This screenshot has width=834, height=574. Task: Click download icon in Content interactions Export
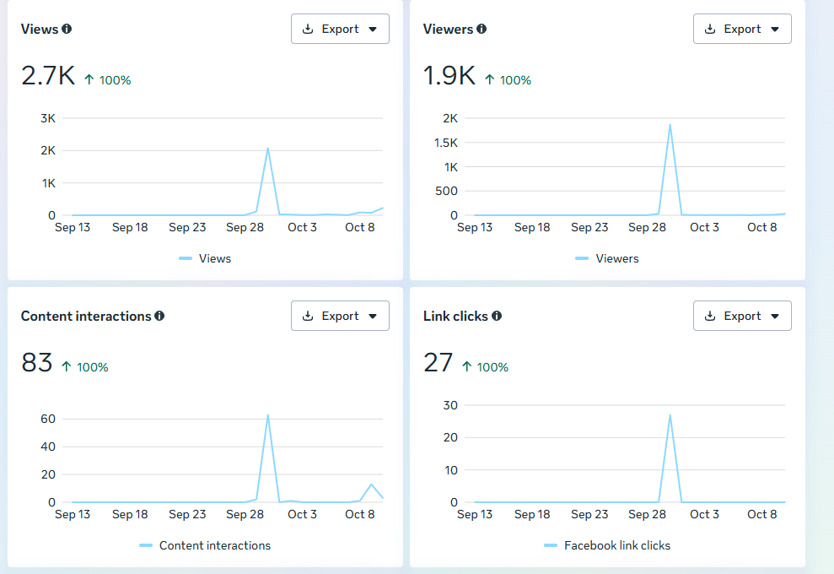[x=308, y=316]
